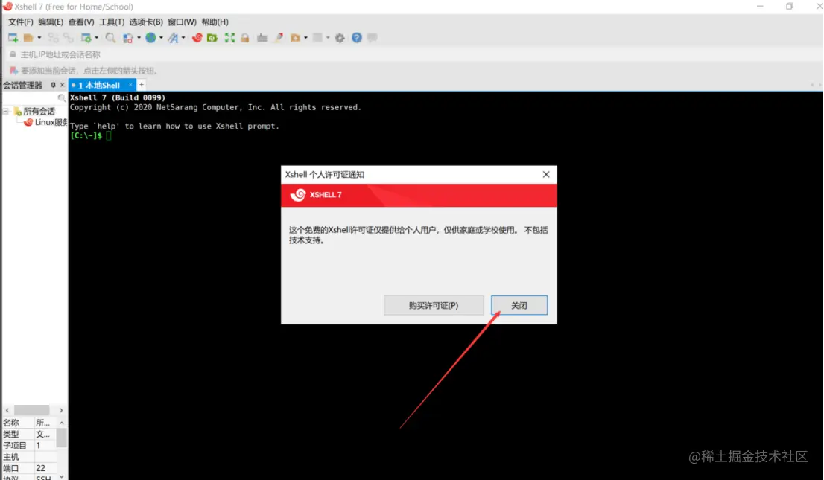Click the 子项目 property row
The image size is (824, 480).
30,445
